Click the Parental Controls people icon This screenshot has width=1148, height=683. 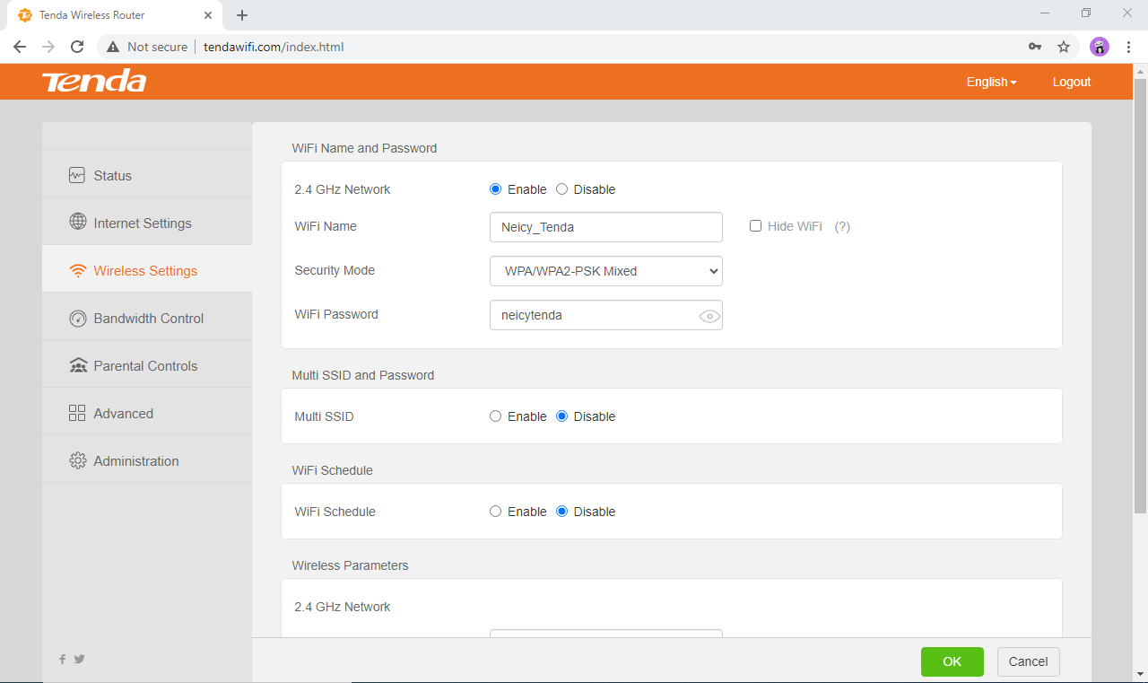(x=77, y=365)
